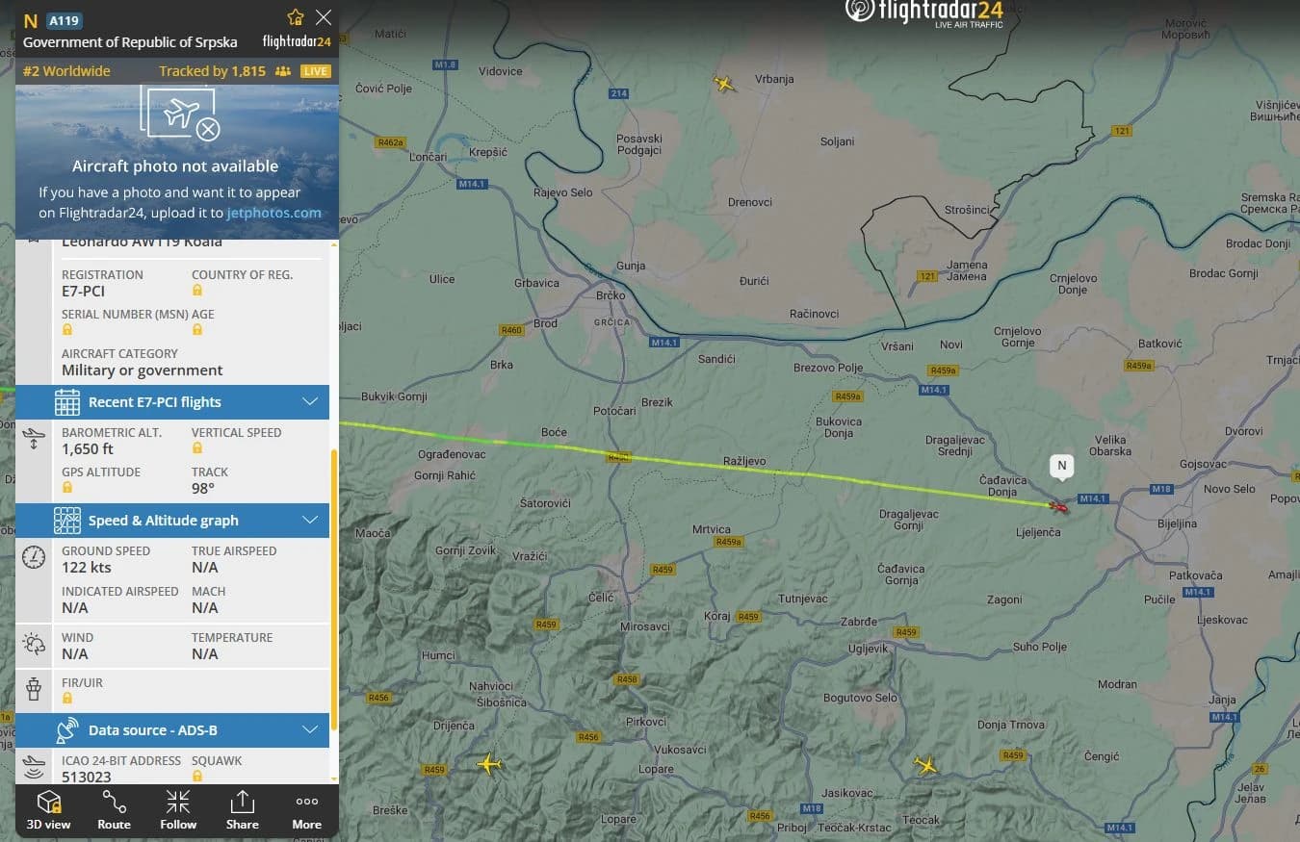Click the 122 kts ground speed value
1300x842 pixels.
pos(87,567)
